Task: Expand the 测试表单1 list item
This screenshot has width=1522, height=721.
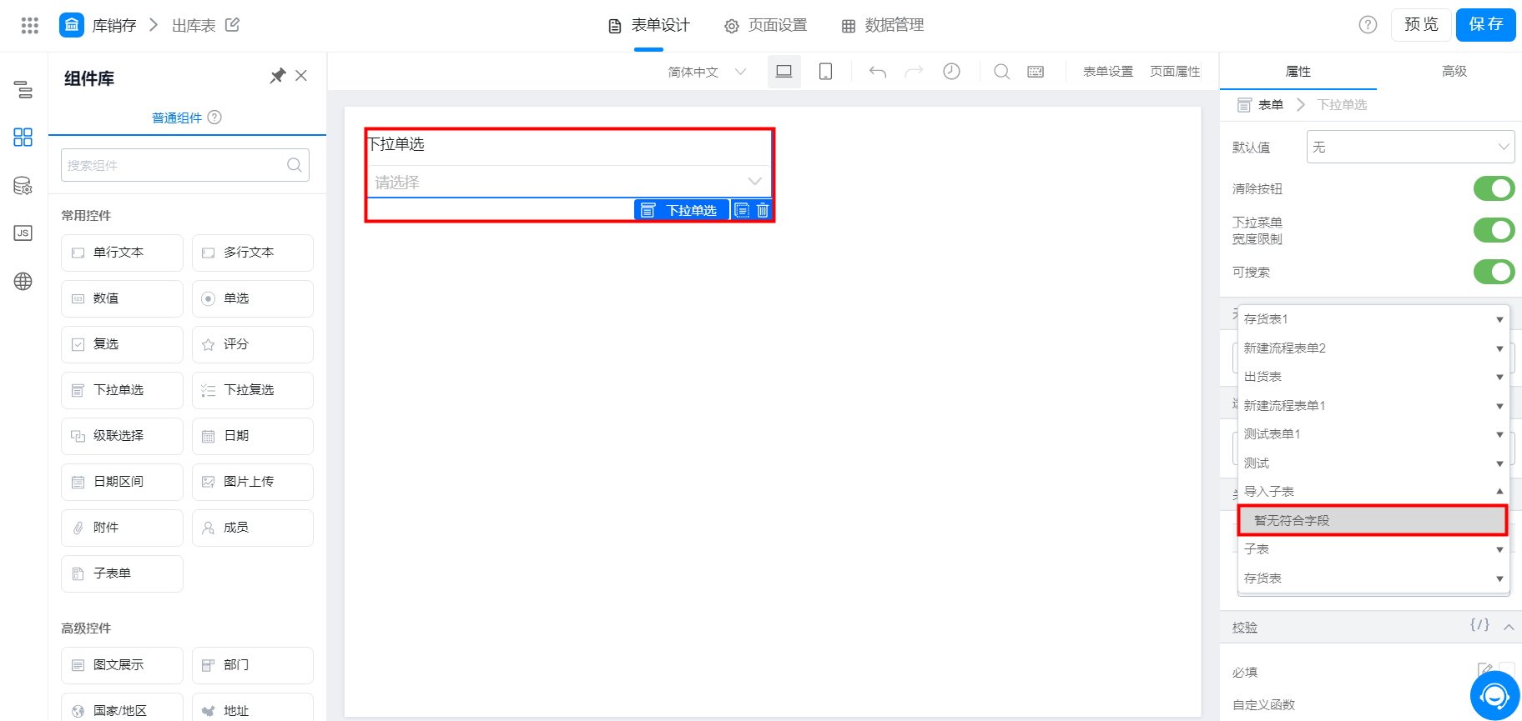Action: tap(1373, 434)
